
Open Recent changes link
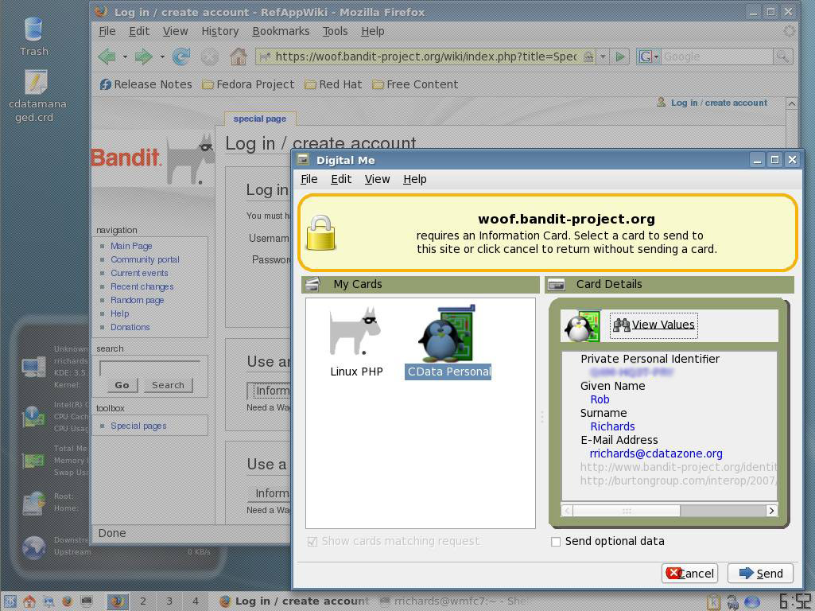142,286
